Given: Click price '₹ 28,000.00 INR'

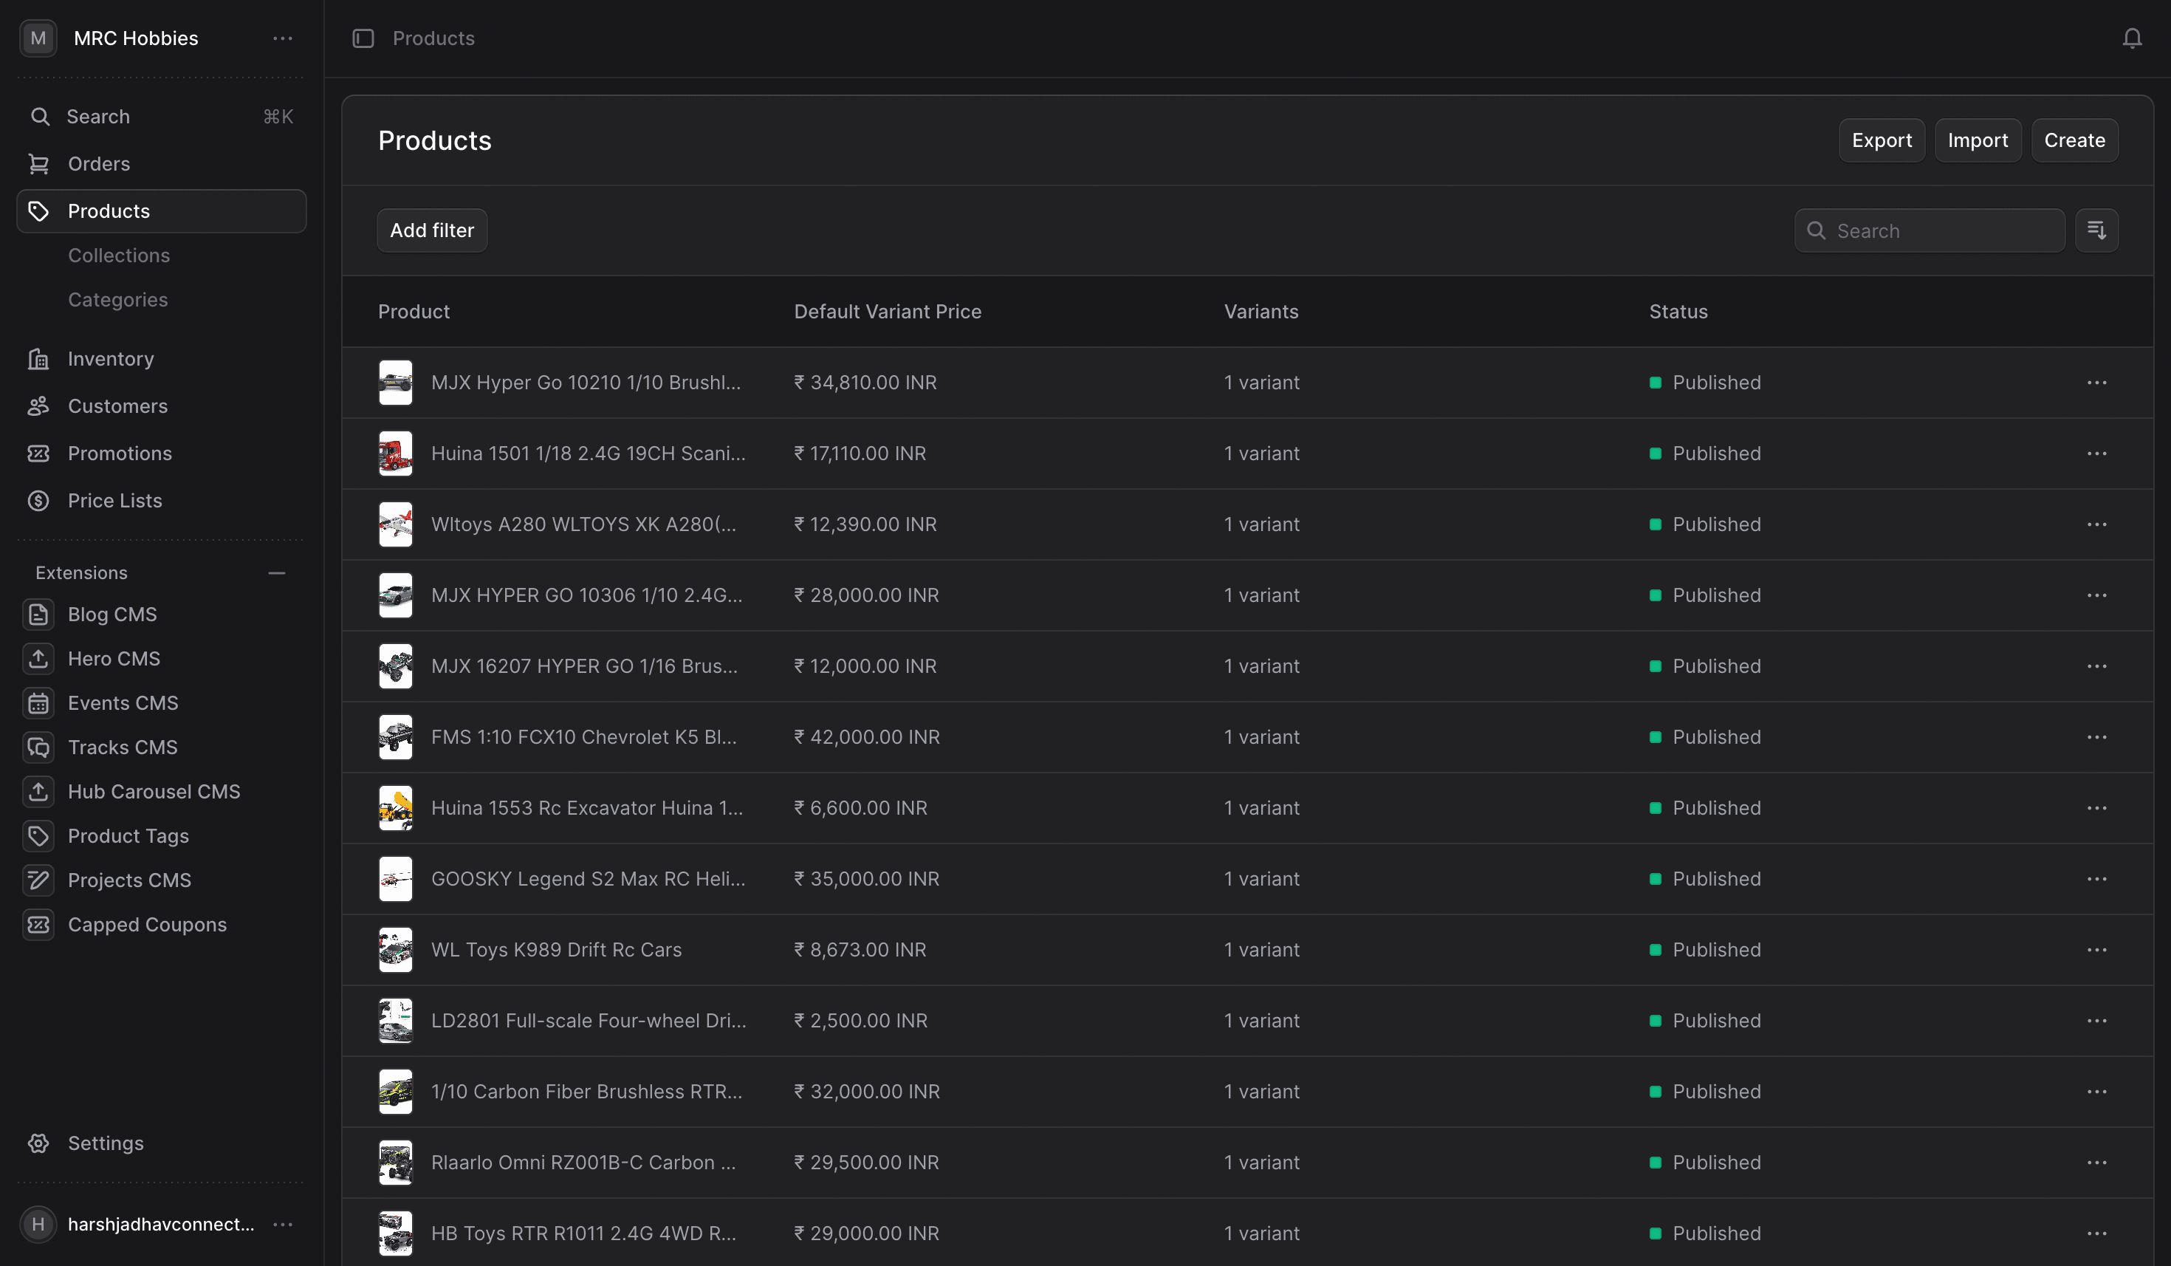Looking at the screenshot, I should (x=865, y=595).
